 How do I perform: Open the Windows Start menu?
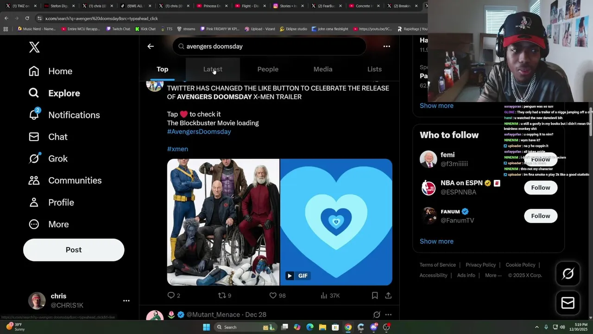pyautogui.click(x=206, y=327)
